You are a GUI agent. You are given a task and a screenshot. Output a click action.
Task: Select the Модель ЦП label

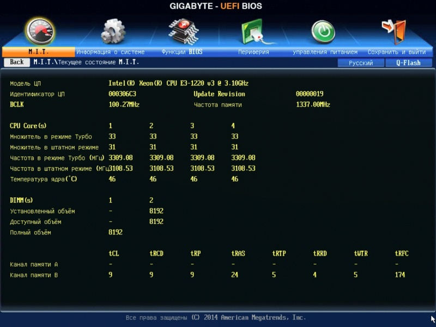click(x=25, y=83)
